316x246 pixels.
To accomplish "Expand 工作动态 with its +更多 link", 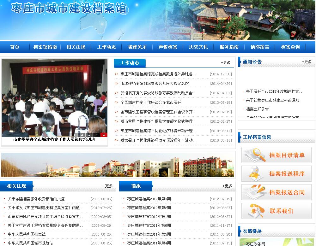I will (x=226, y=63).
